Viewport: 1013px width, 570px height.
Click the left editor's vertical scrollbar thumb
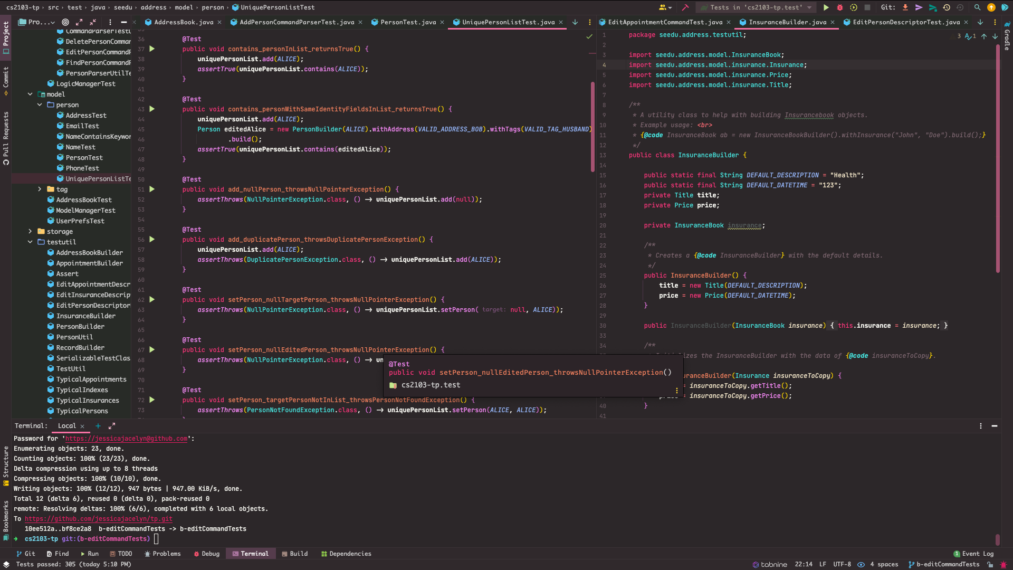[592, 127]
